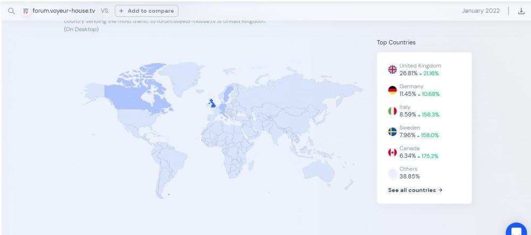Screen dimensions: 531x235
Task: Open the See all countries link
Action: point(415,190)
